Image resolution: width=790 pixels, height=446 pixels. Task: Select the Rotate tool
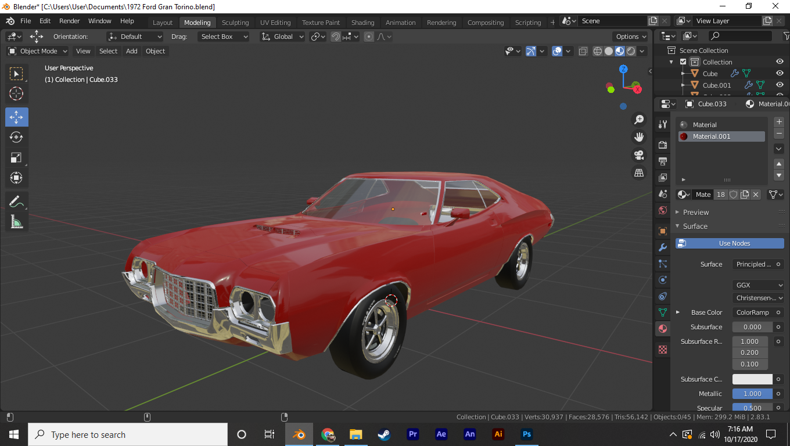coord(16,137)
